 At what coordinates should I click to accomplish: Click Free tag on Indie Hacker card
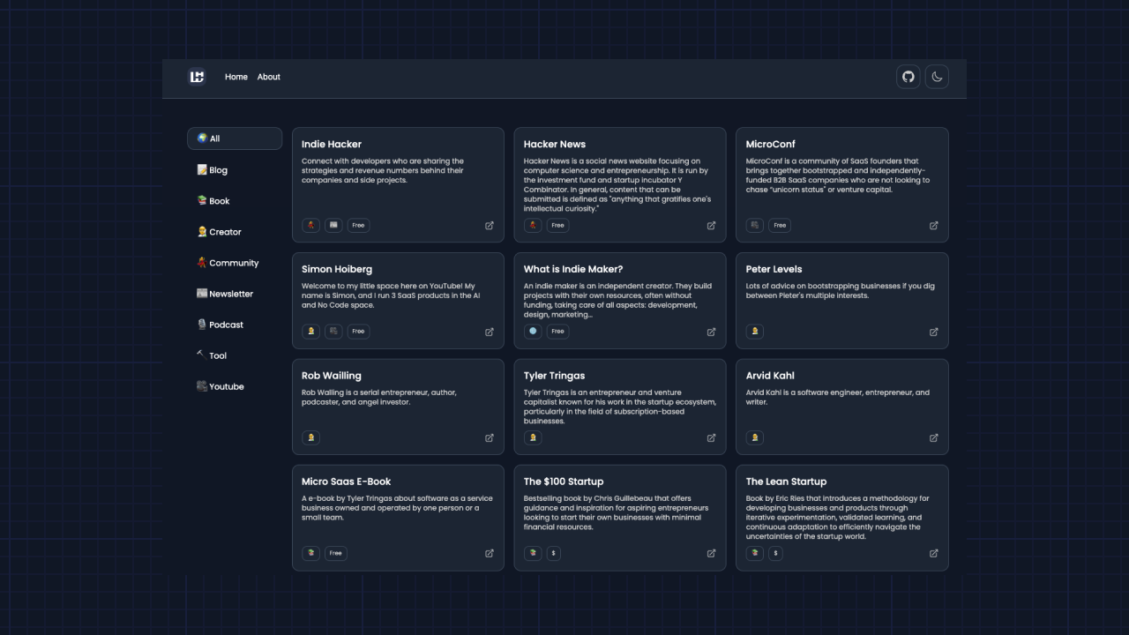pyautogui.click(x=358, y=226)
